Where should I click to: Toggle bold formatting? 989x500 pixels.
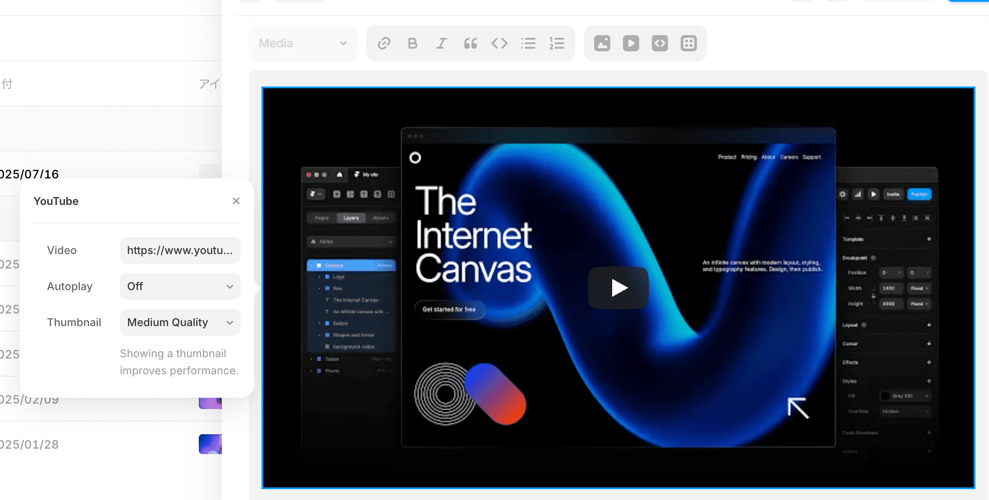coord(412,43)
